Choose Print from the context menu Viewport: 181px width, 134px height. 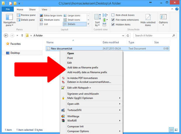tap(91, 58)
